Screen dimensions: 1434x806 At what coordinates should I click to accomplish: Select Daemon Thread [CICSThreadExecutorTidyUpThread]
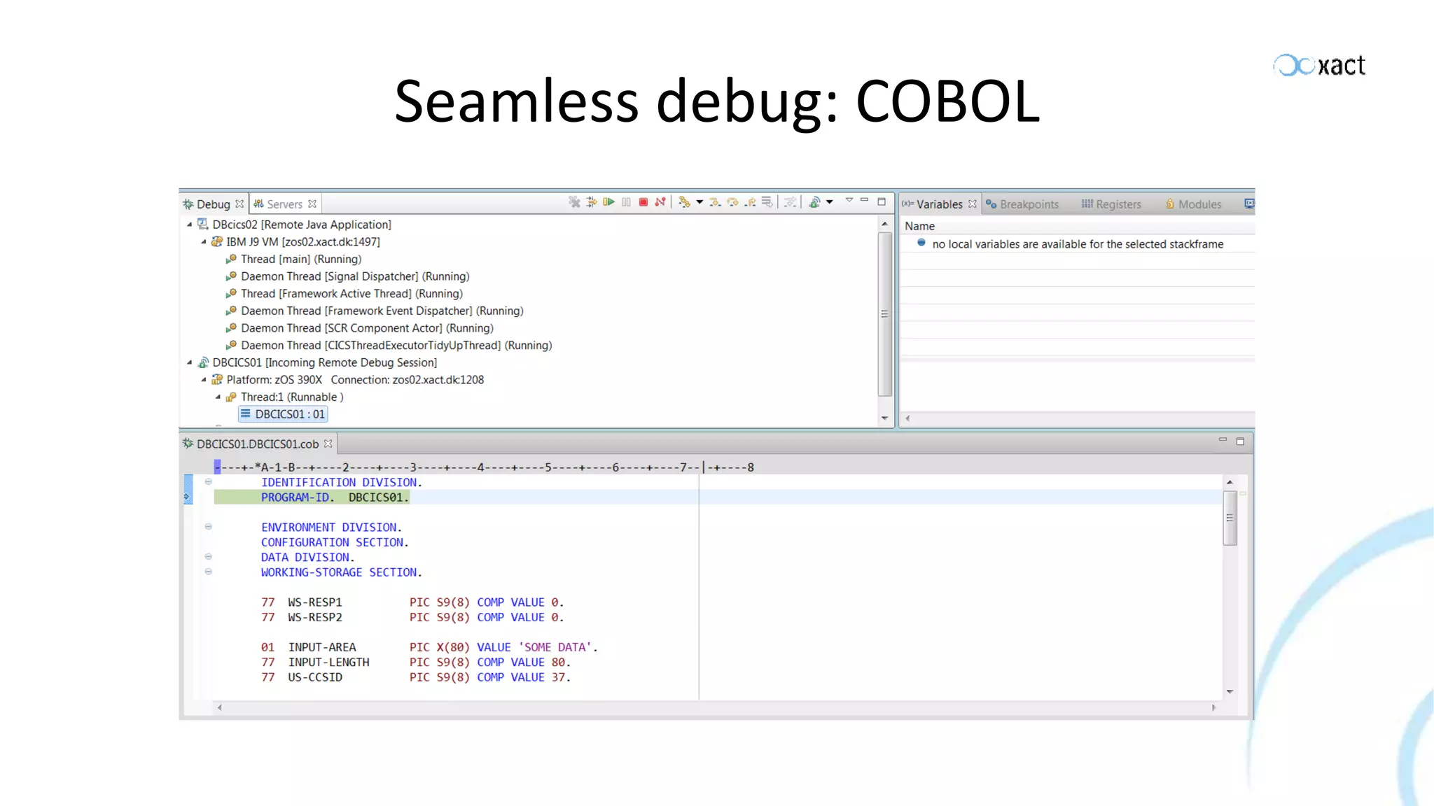coord(396,346)
